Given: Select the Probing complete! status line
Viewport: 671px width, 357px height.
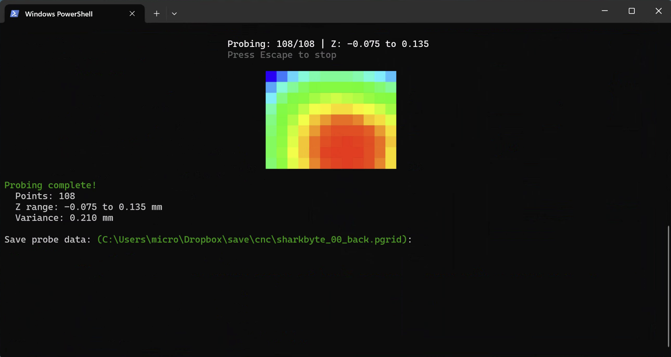Looking at the screenshot, I should 50,185.
